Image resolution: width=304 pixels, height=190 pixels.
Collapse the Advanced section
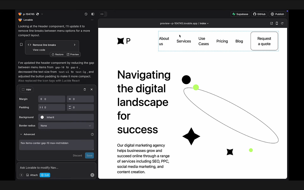[x=27, y=134]
